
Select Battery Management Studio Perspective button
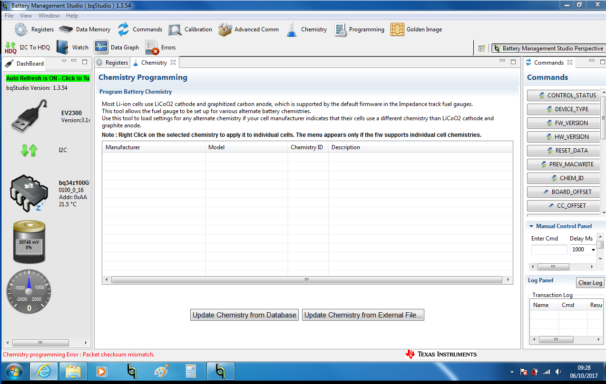tap(548, 48)
